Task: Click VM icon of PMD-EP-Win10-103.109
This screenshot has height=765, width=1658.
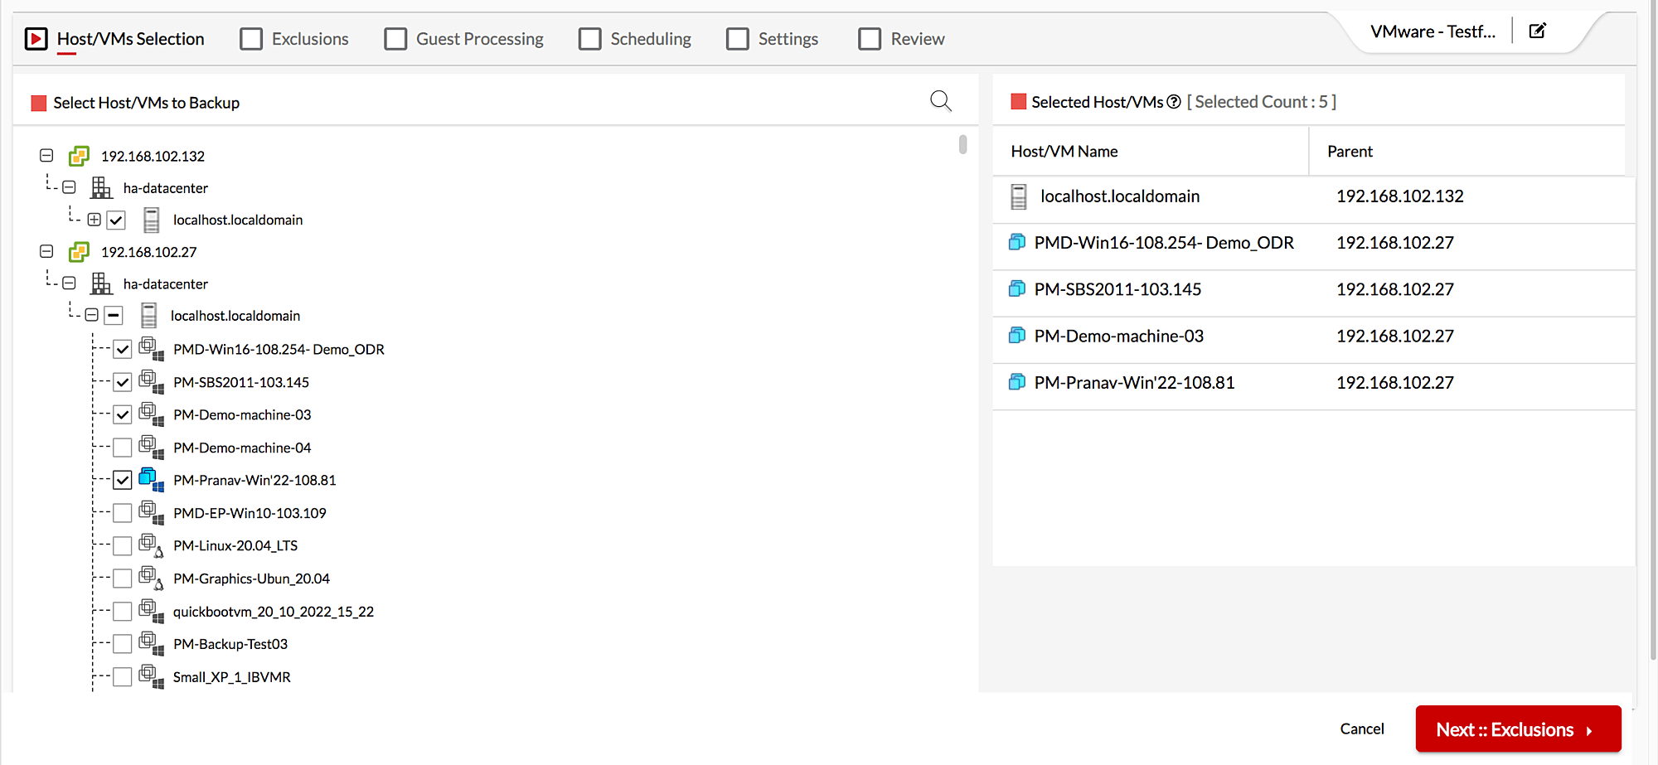Action: [151, 512]
